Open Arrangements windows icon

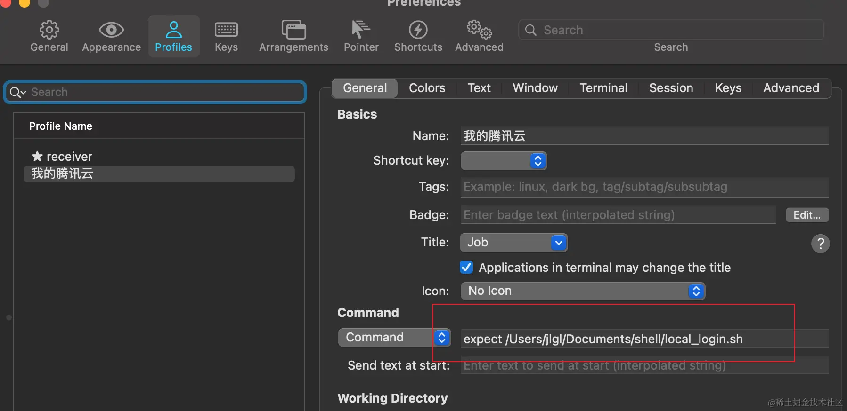tap(293, 30)
